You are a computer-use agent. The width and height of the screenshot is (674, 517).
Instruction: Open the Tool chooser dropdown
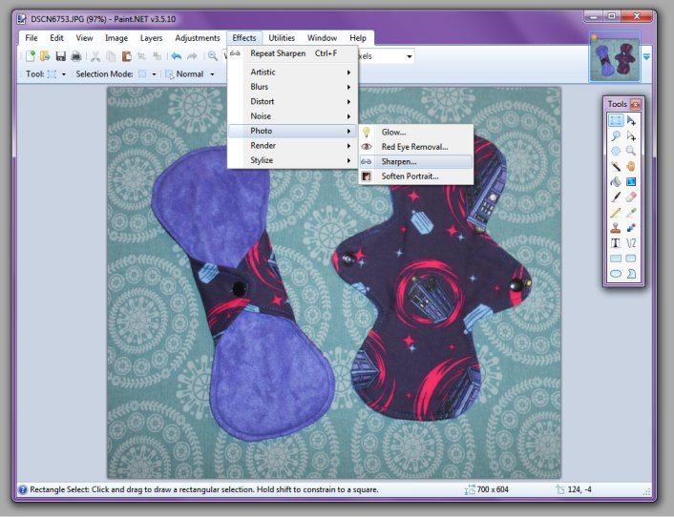[57, 73]
